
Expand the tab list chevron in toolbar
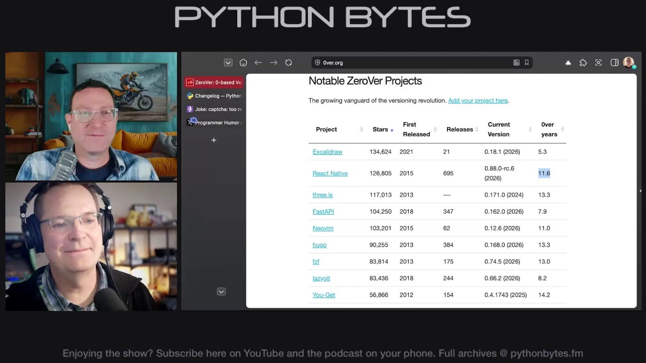[x=228, y=63]
